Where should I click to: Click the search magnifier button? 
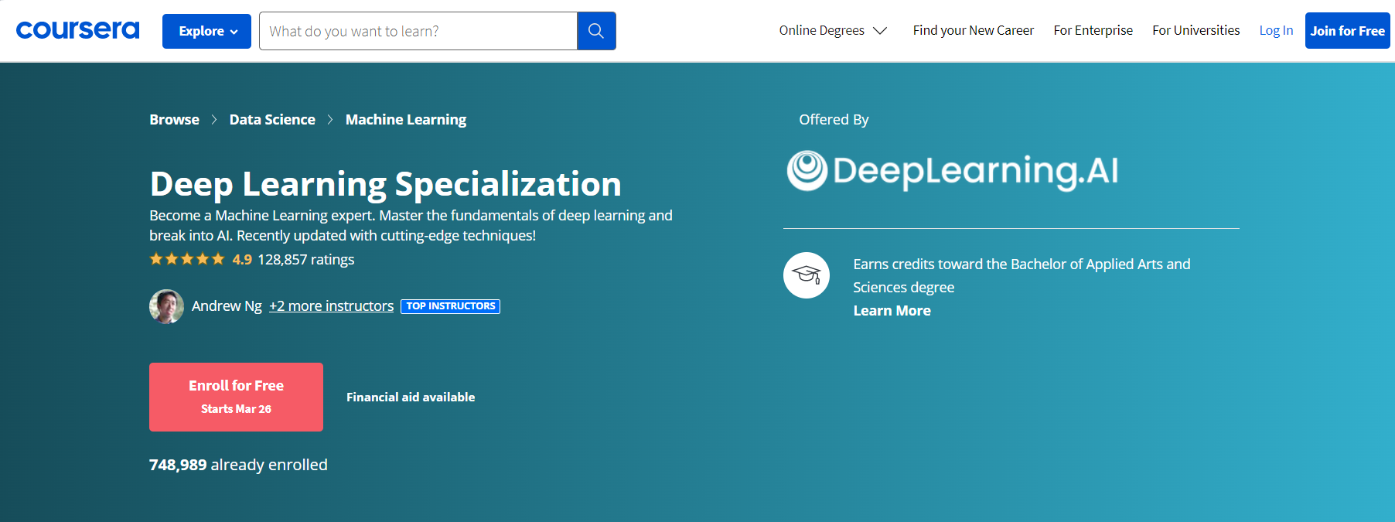596,31
